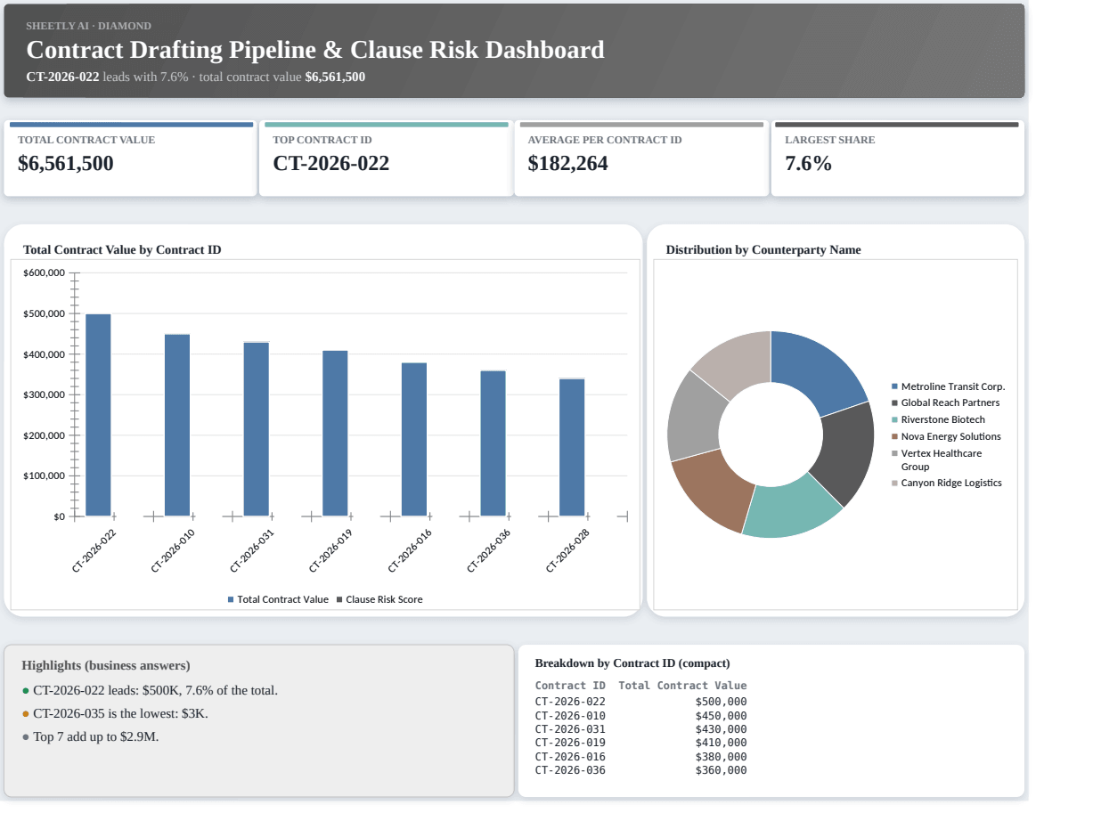Viewport: 1093px width, 821px height.
Task: Click the Global Reach Partners legend swatch
Action: pyautogui.click(x=895, y=403)
